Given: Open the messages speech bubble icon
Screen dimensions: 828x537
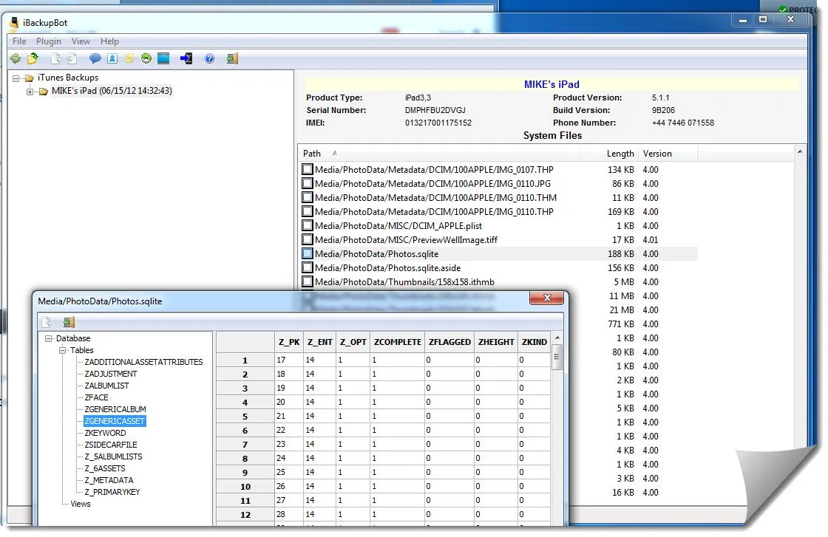Looking at the screenshot, I should (x=95, y=59).
